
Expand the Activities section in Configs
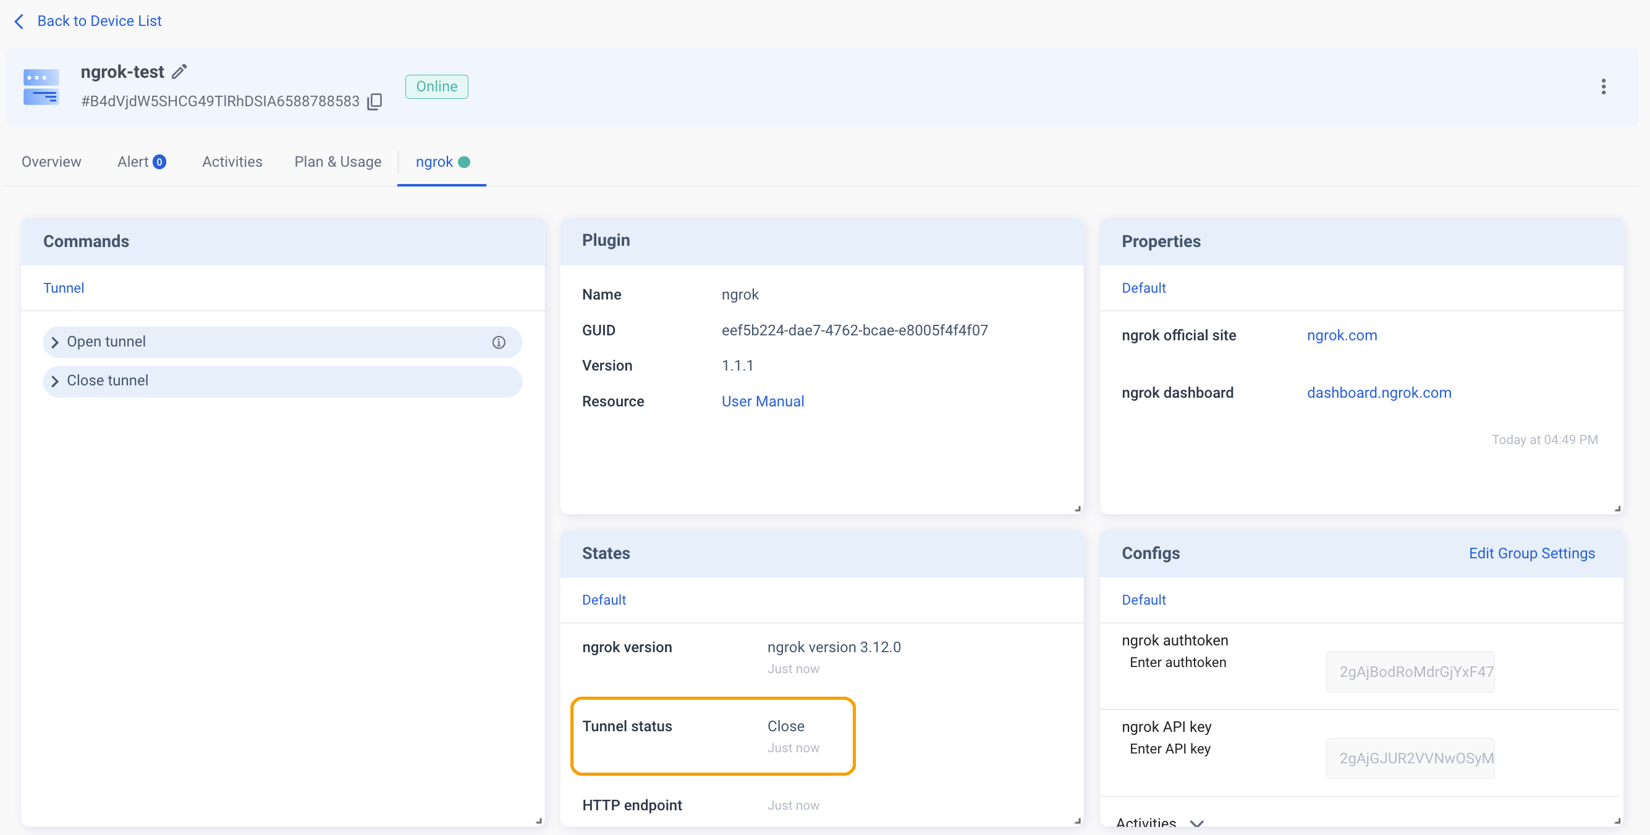(x=1198, y=823)
